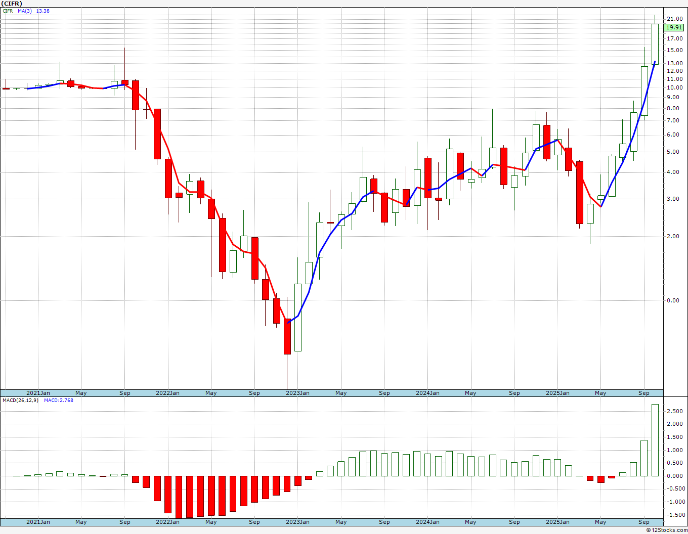The image size is (688, 534).
Task: Click 2025Jan on the price chart date axis
Action: click(x=557, y=393)
